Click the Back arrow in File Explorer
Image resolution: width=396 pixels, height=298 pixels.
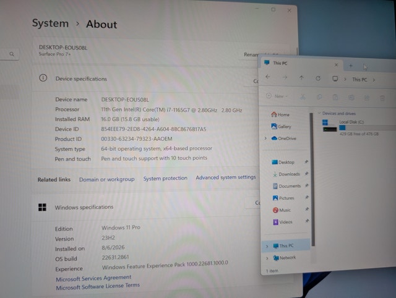click(x=268, y=77)
